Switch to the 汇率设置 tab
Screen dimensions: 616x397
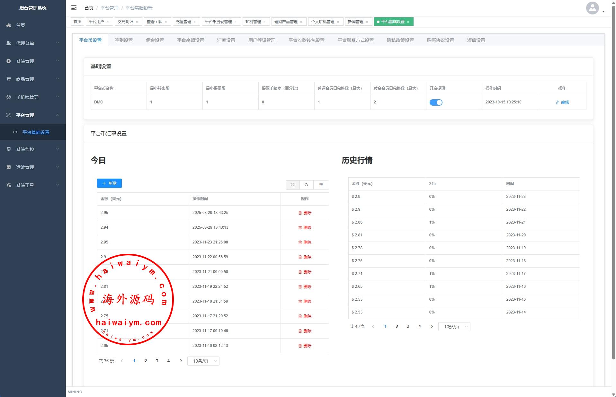tap(226, 40)
